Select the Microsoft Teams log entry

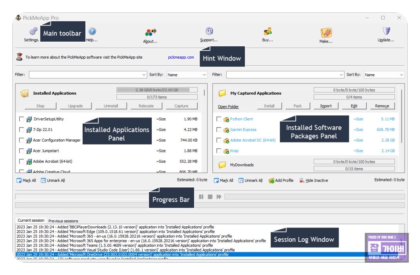[x=115, y=246]
